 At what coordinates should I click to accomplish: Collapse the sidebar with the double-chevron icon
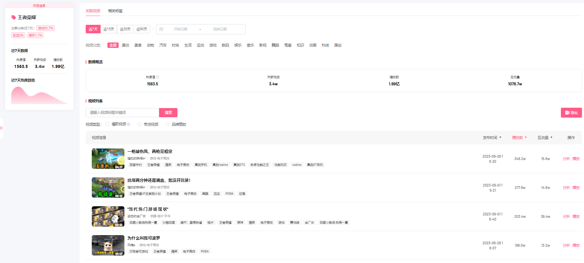point(1,128)
